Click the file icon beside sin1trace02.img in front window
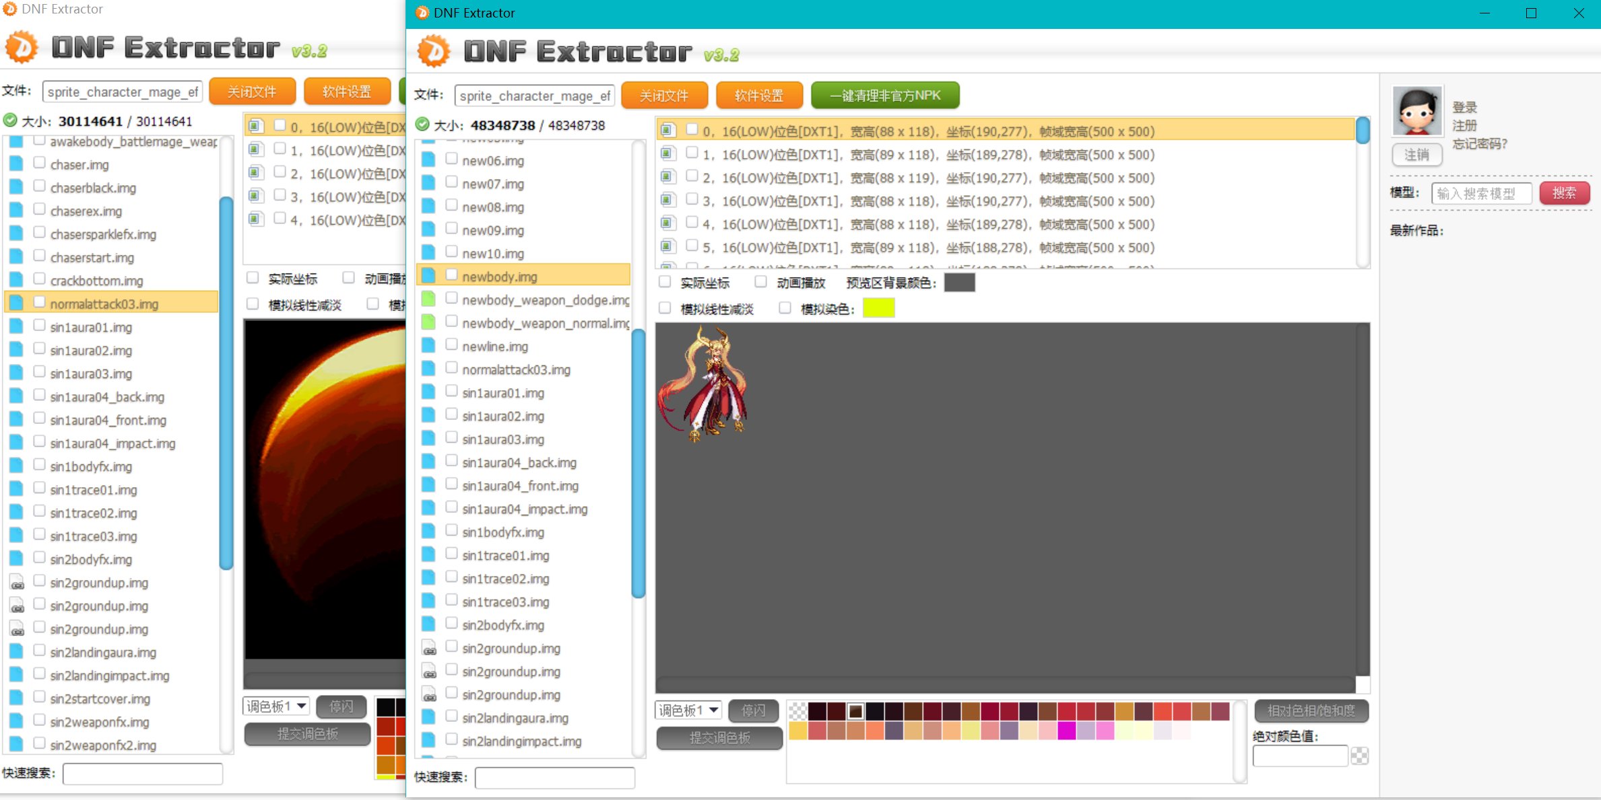This screenshot has height=800, width=1601. (428, 578)
